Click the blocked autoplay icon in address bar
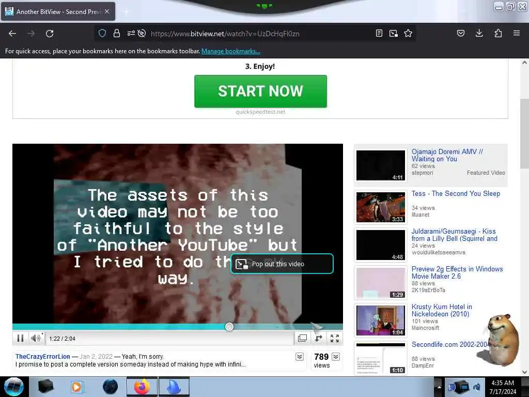 click(142, 33)
